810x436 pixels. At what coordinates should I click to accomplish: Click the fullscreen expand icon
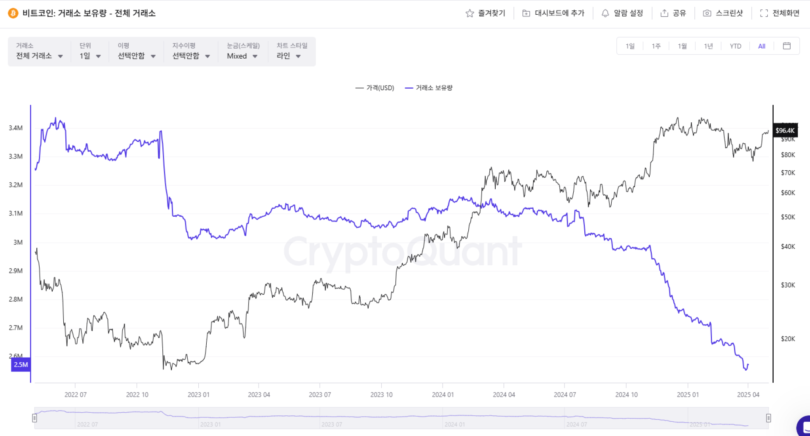[764, 13]
